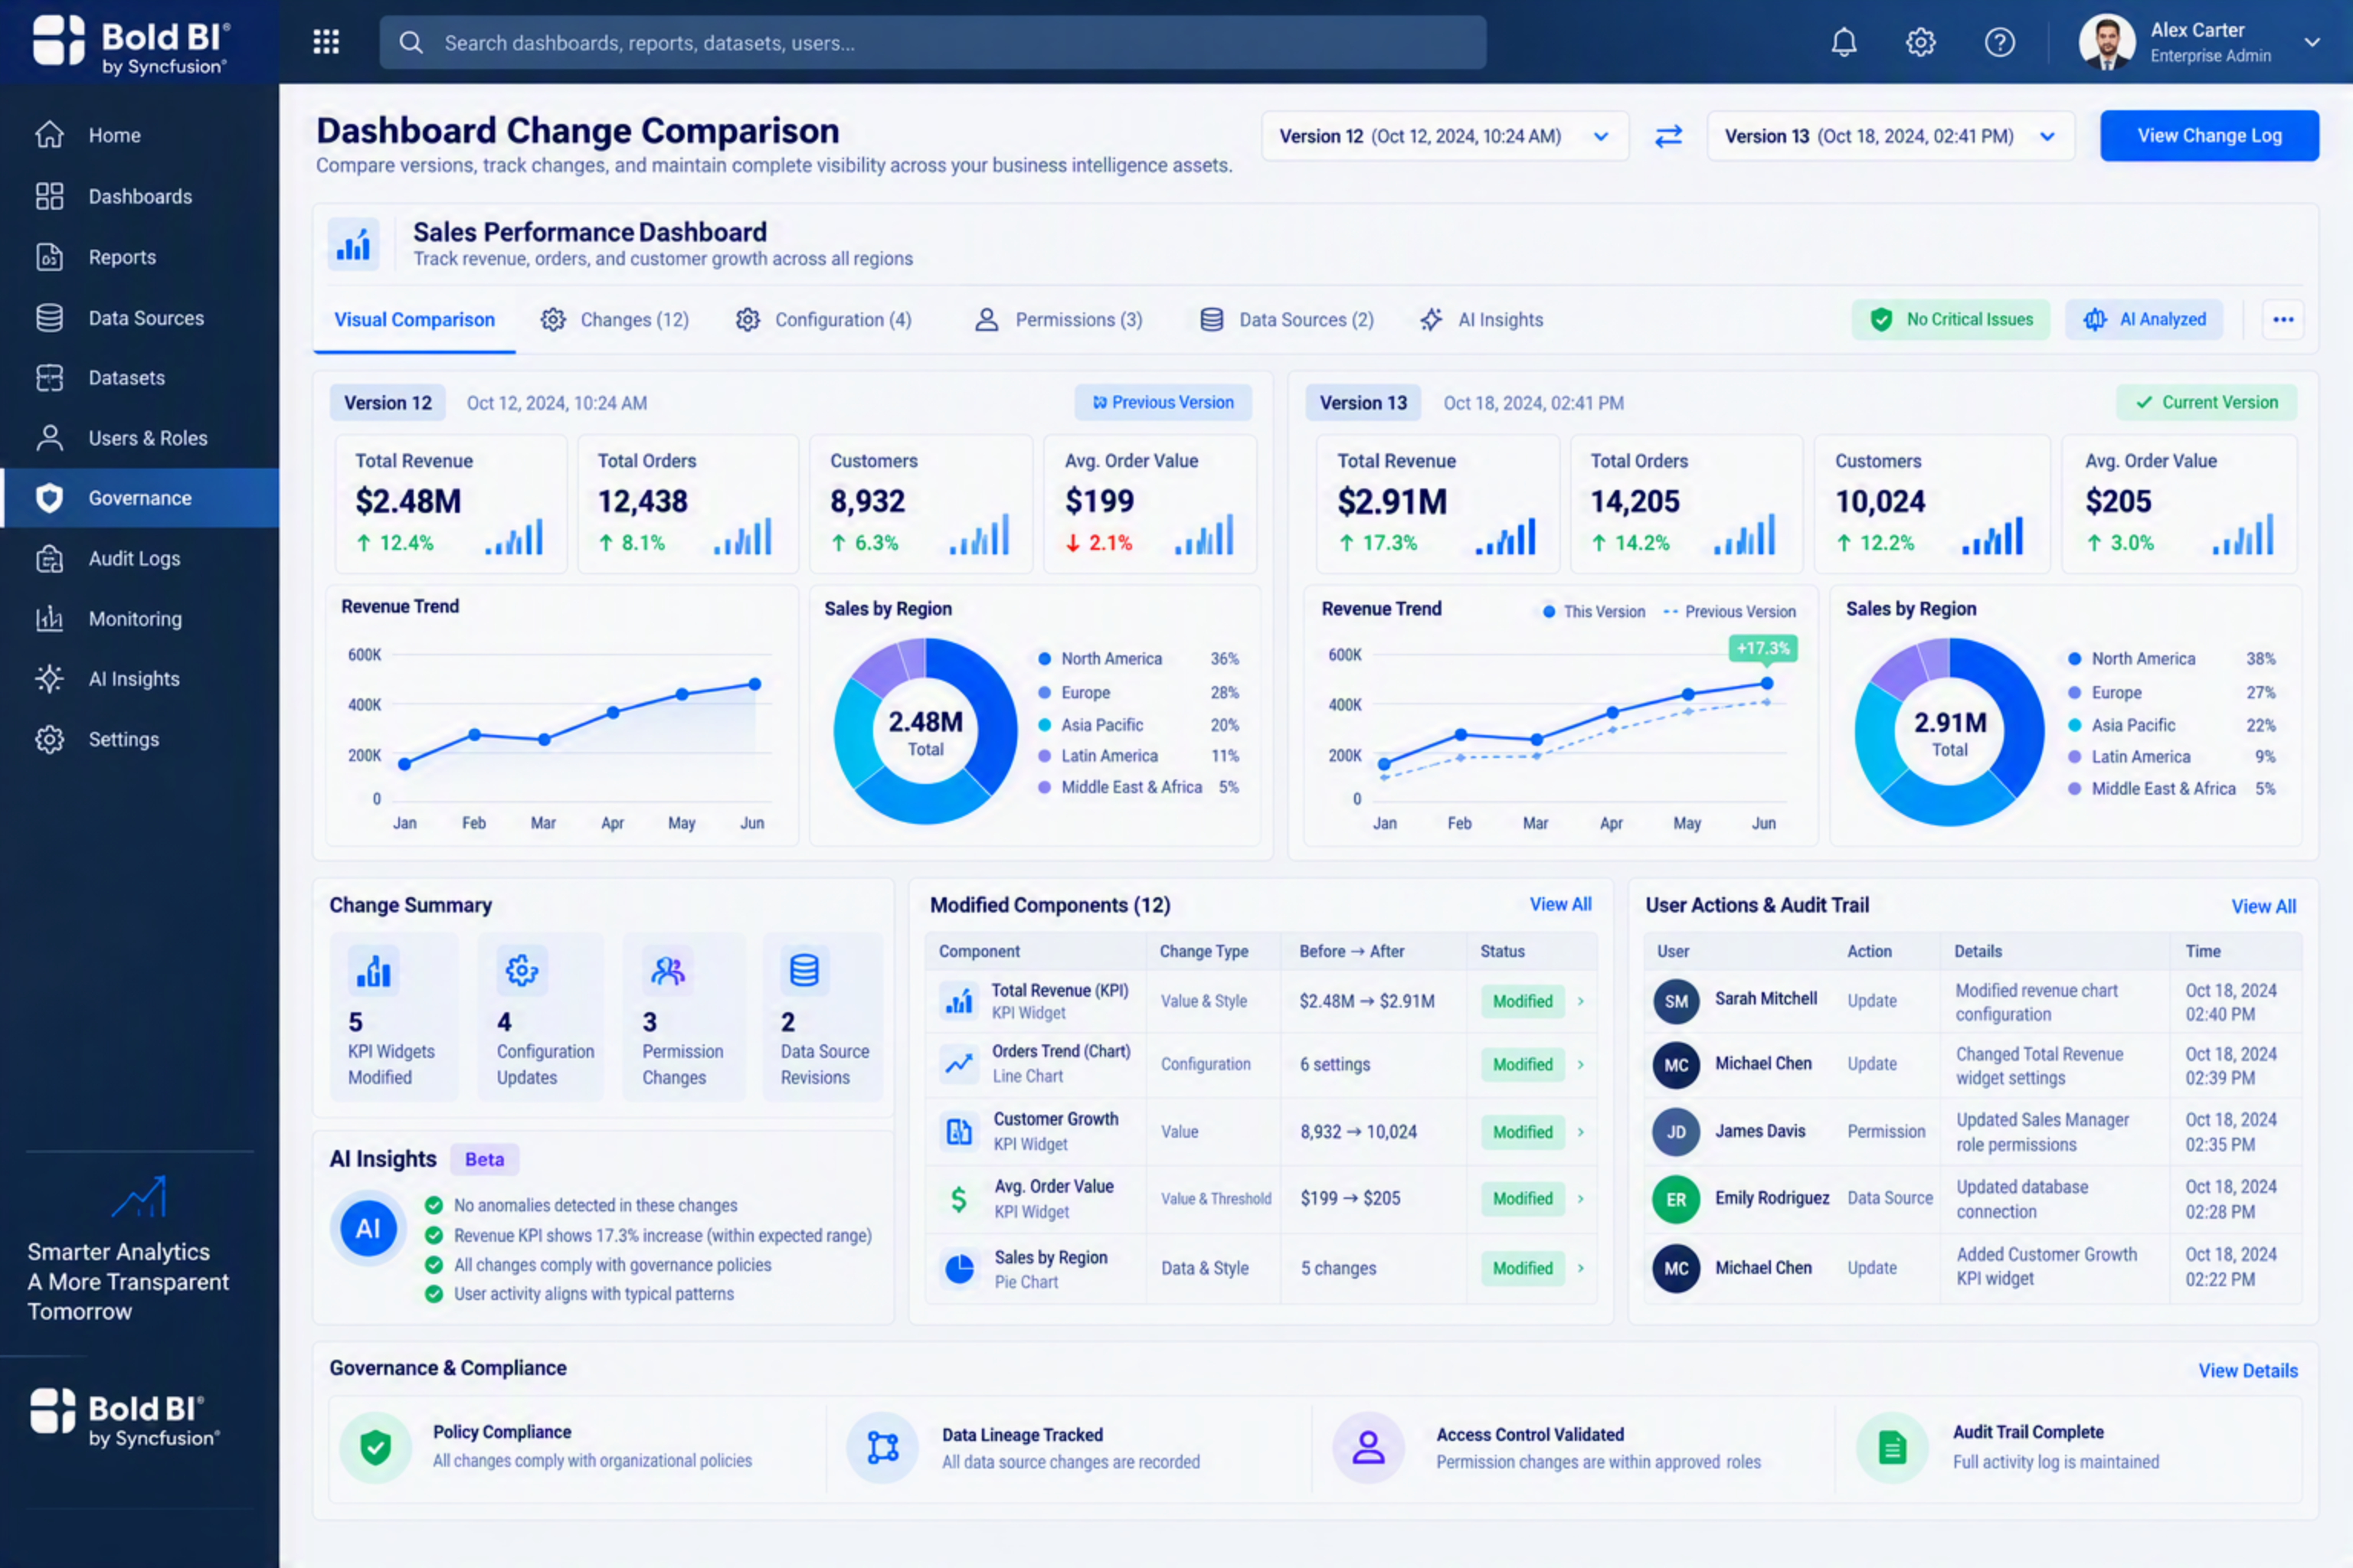Click the Previous Version label button
The width and height of the screenshot is (2353, 1568).
1163,402
